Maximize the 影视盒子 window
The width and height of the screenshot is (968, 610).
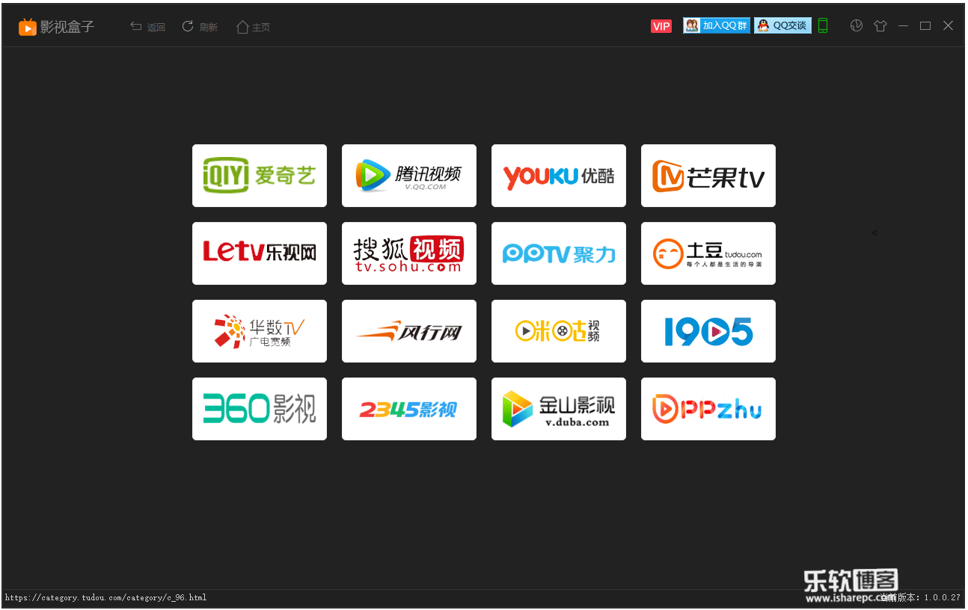click(x=925, y=25)
